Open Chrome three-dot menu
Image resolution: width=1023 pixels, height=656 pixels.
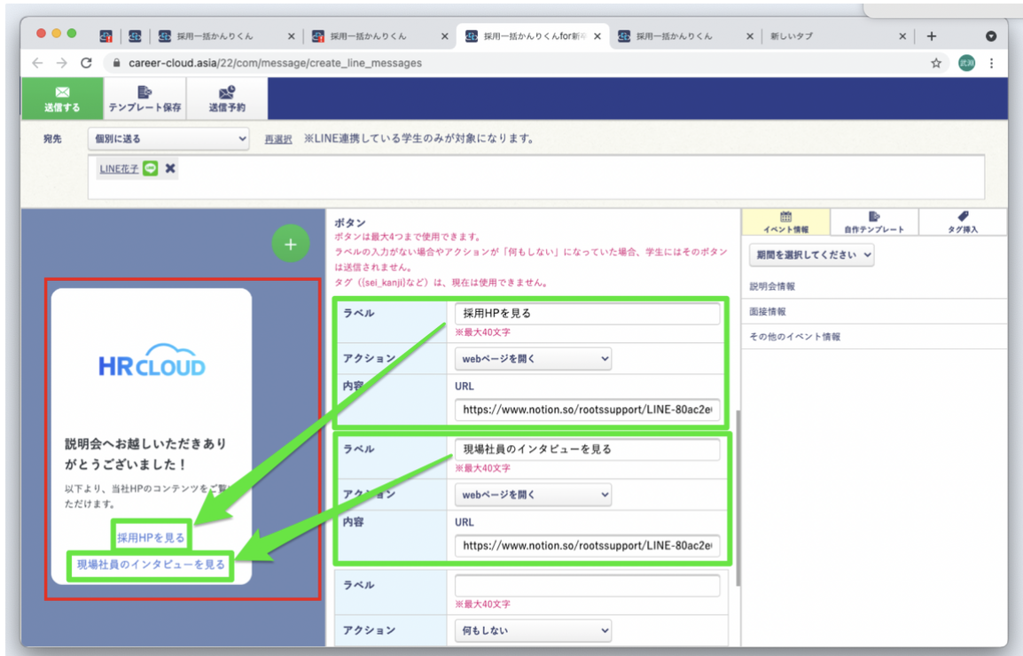(991, 63)
